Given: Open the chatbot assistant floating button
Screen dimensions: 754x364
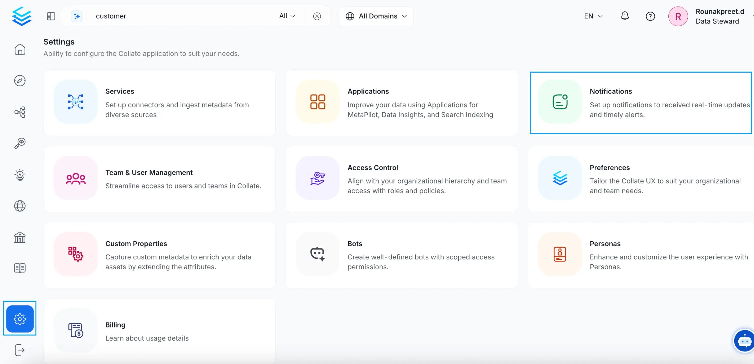Looking at the screenshot, I should [744, 341].
